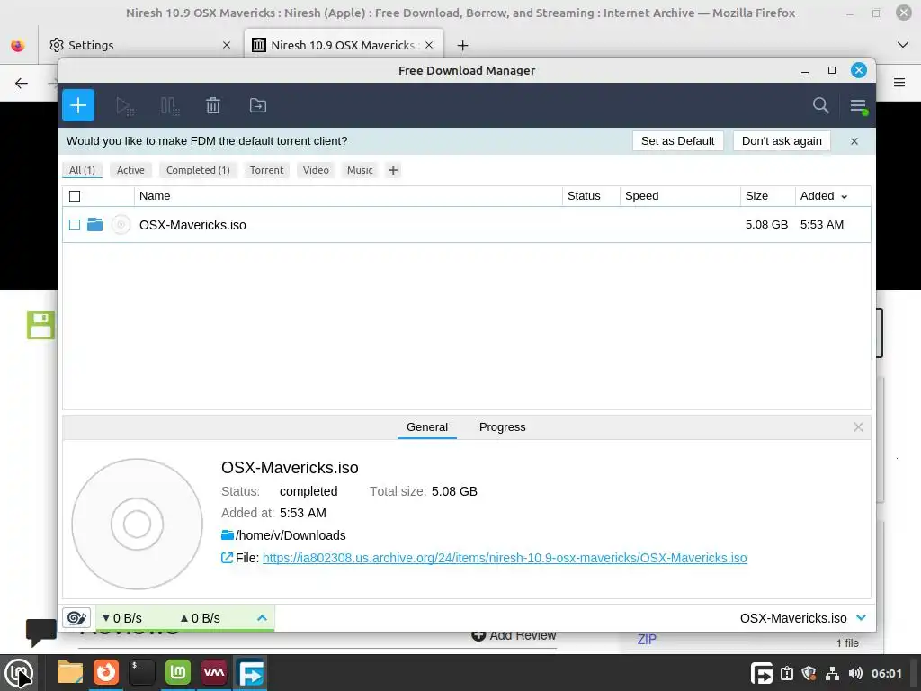Click green floppy disk icon on webpage

(40, 325)
